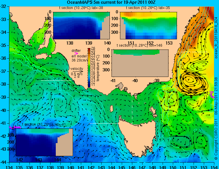219x169 pixels.
Task: Click longitude label 154 on bottom axis
Action: [214, 167]
